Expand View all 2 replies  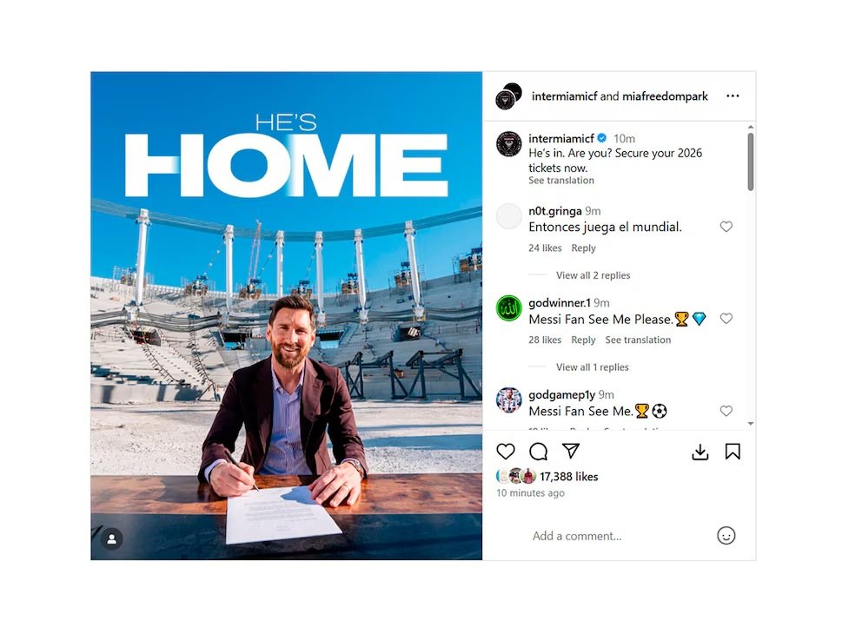pos(593,275)
